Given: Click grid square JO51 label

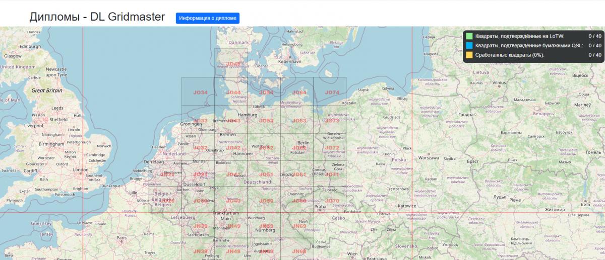Looking at the screenshot, I should pos(266,175).
